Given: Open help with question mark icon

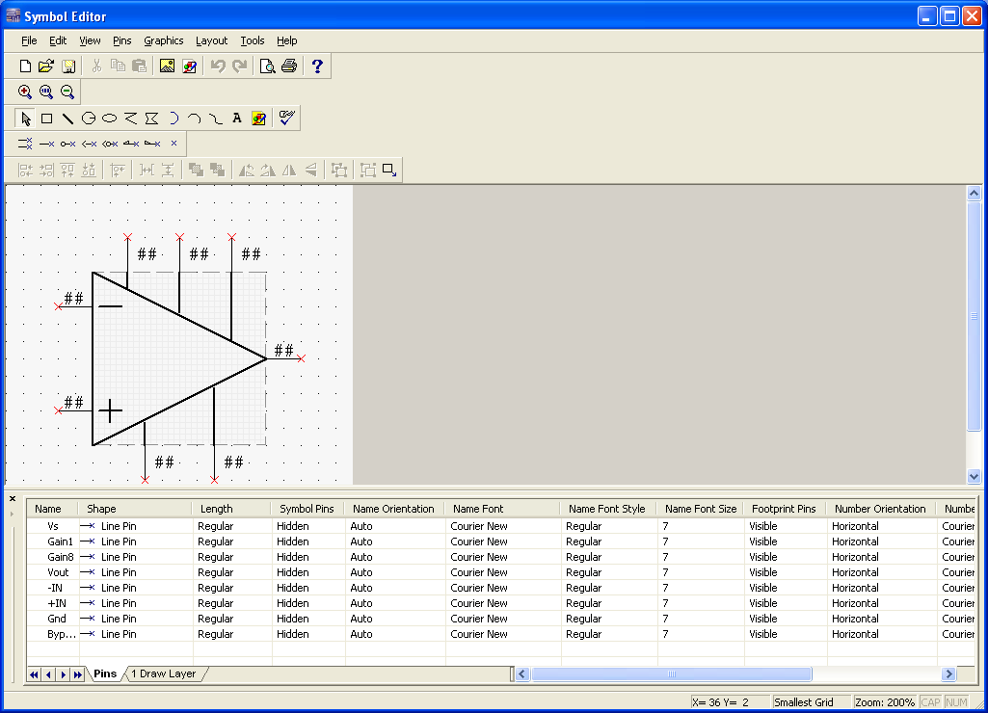Looking at the screenshot, I should pyautogui.click(x=317, y=66).
